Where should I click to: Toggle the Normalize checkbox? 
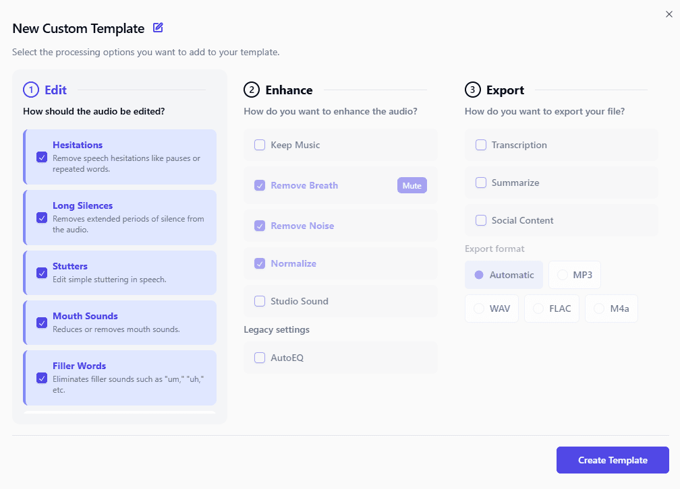(x=260, y=263)
